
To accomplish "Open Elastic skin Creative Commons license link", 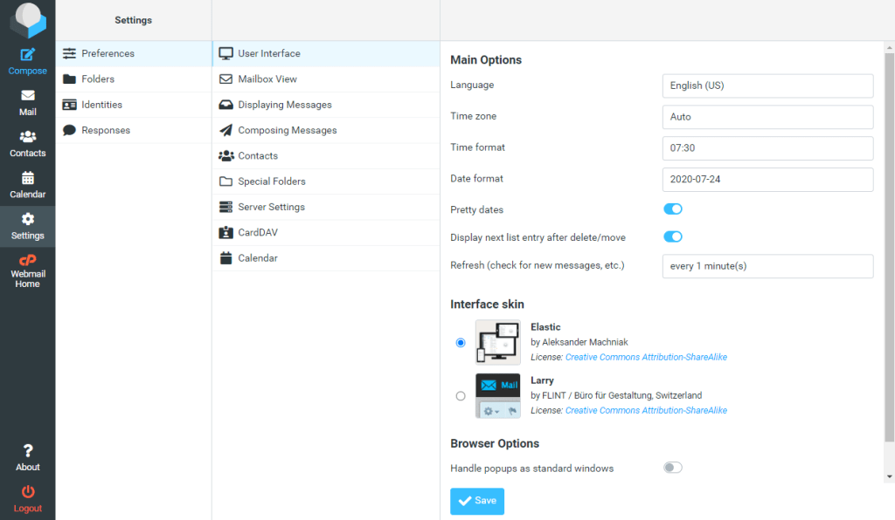I will pos(646,358).
